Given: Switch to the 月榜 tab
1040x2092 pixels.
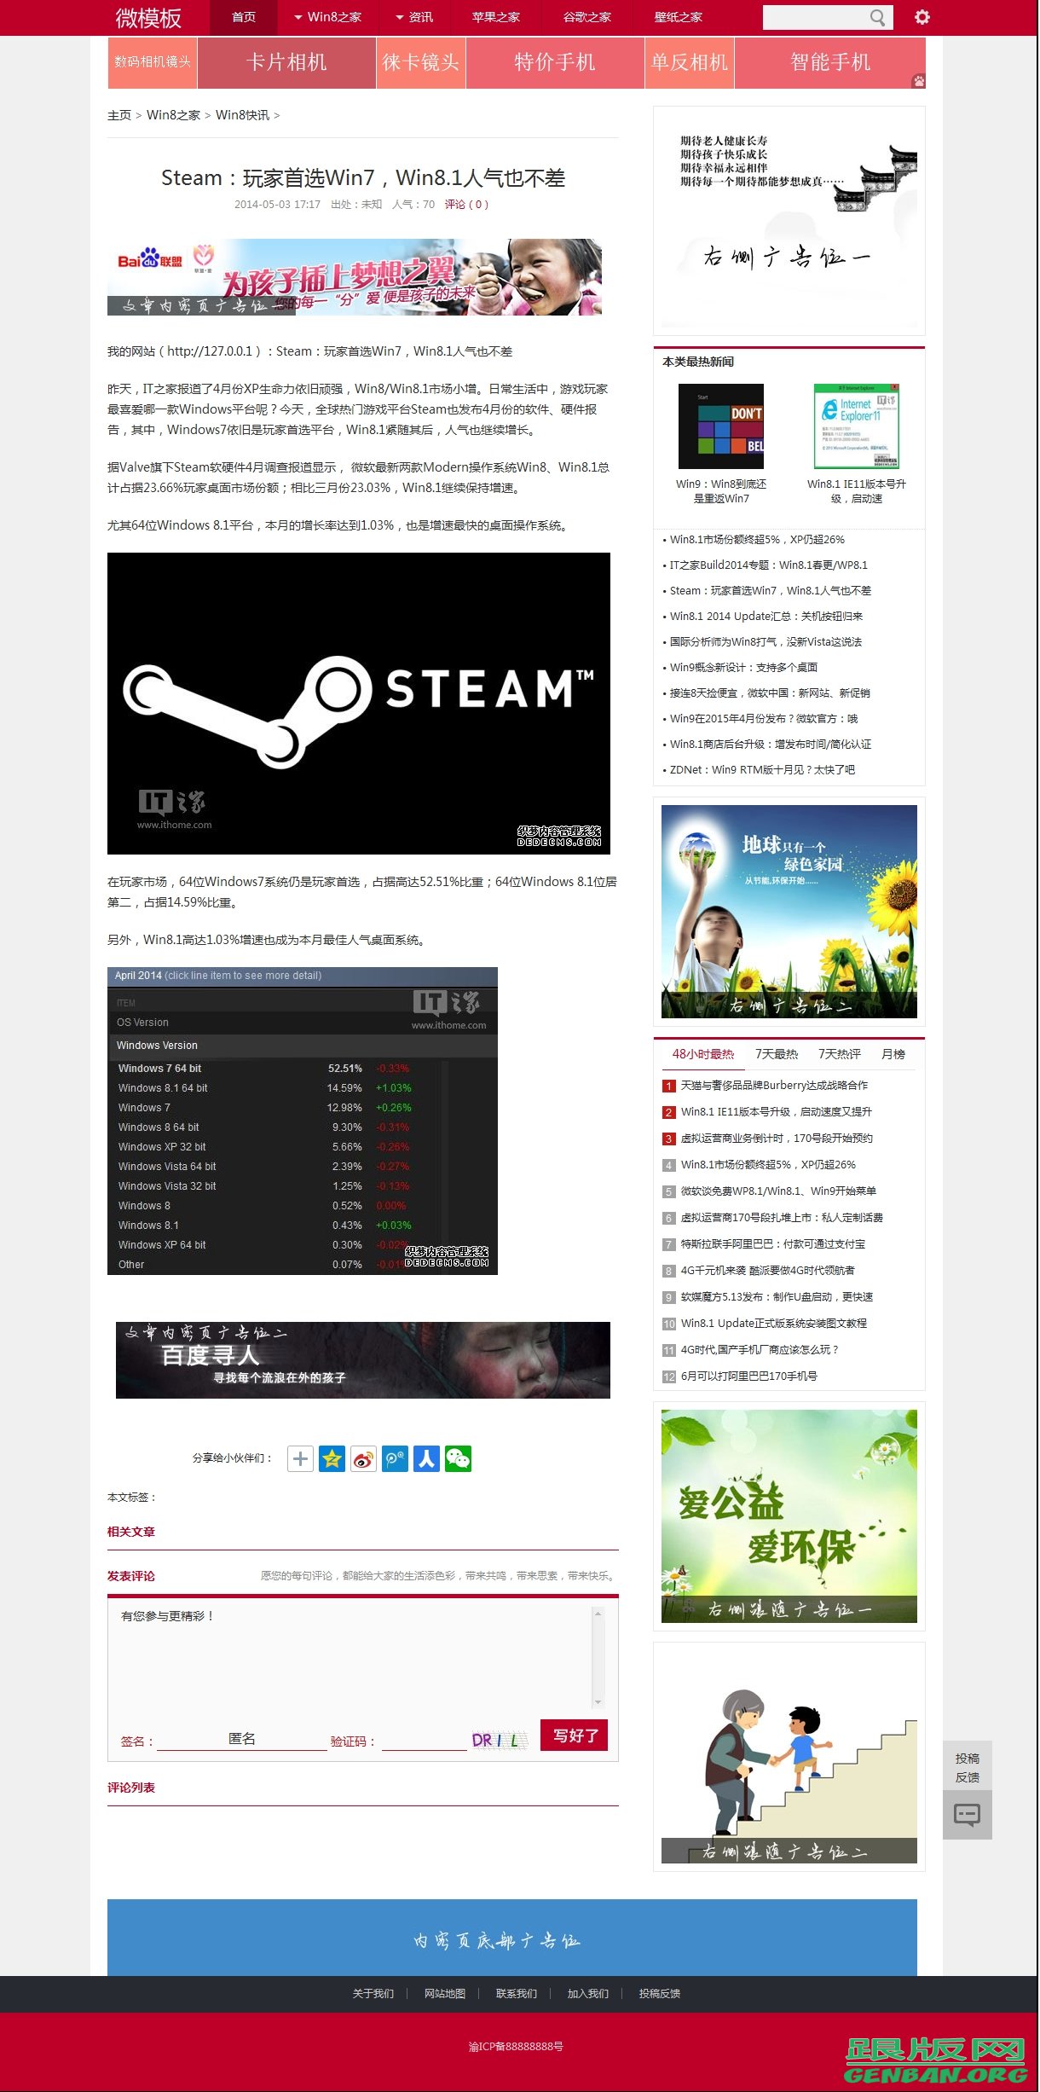Looking at the screenshot, I should pyautogui.click(x=893, y=1054).
